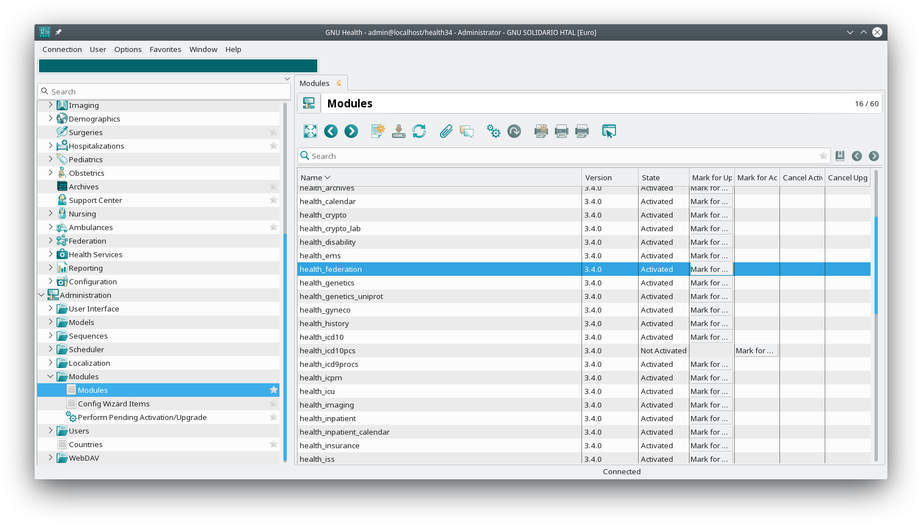Screen dimensions: 922x524
Task: Click the GNU Health icon in title bar
Action: click(45, 32)
